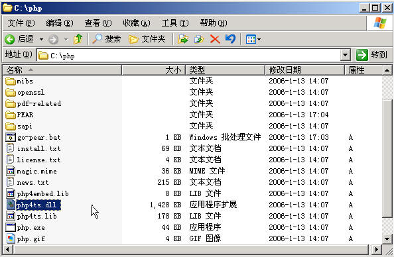
Task: Sort files by 修改日期 column header
Action: pyautogui.click(x=304, y=70)
